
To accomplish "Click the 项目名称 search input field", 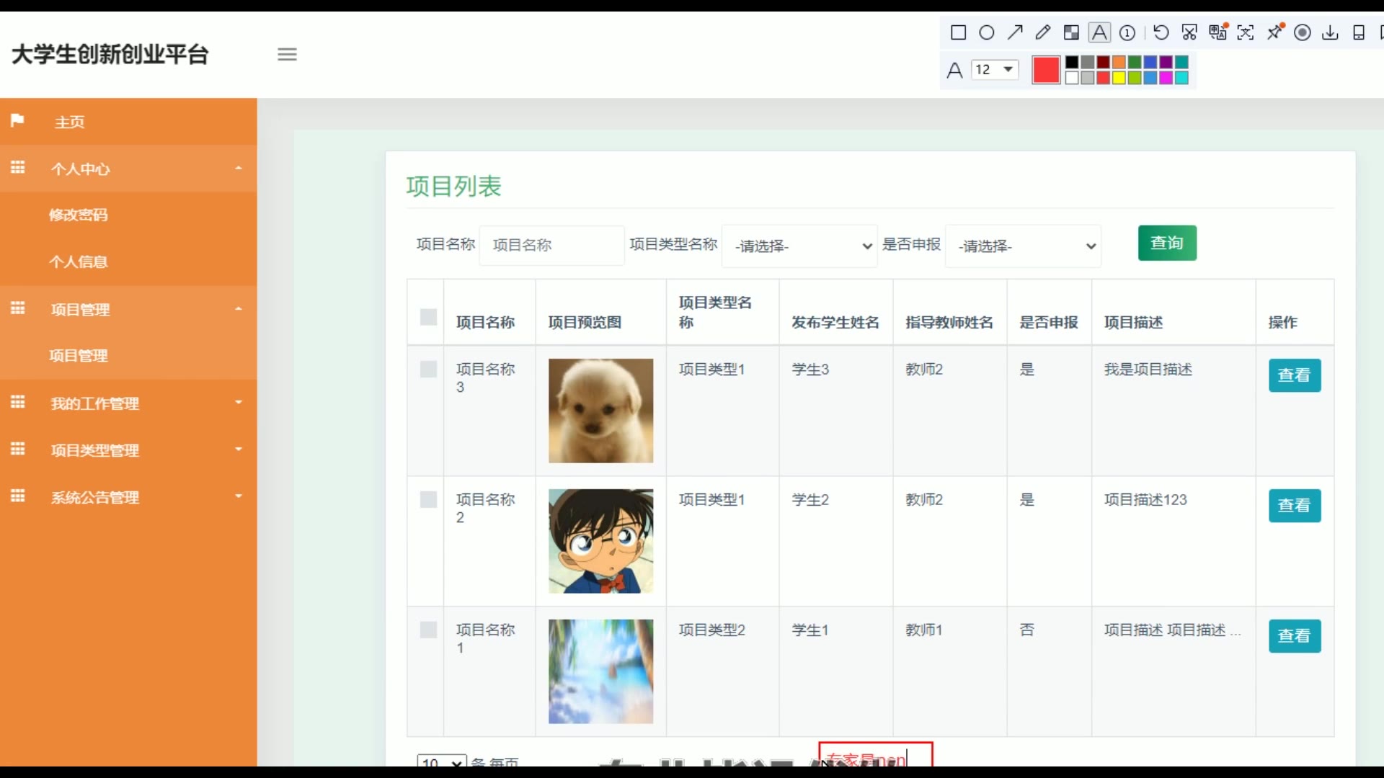I will (x=551, y=245).
